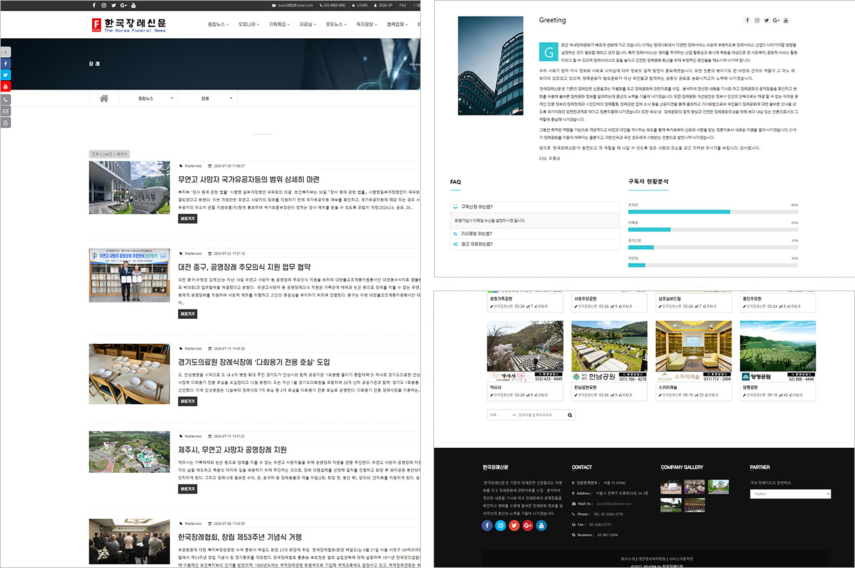Click Instagram icon beside Greeting heading
Screen dimensions: 855x568
757,20
